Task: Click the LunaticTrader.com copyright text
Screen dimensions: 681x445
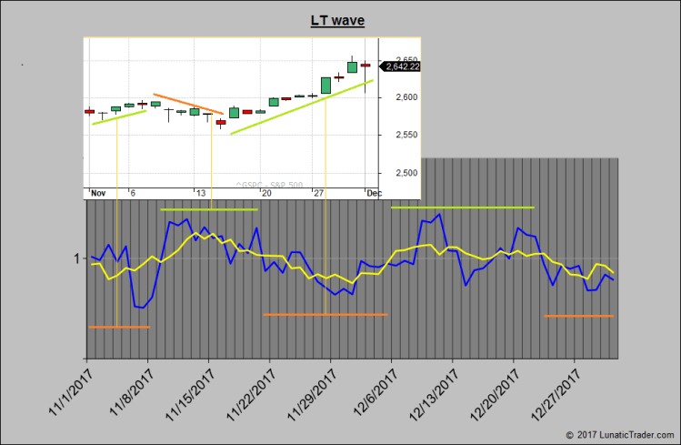Action: pyautogui.click(x=621, y=435)
